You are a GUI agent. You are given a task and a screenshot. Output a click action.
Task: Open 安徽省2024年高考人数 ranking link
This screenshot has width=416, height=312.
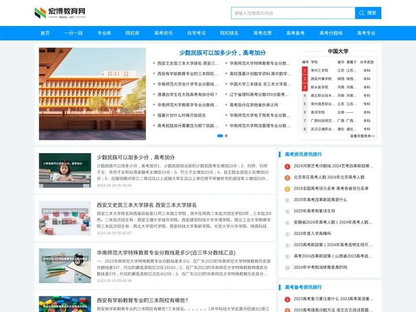point(333,222)
